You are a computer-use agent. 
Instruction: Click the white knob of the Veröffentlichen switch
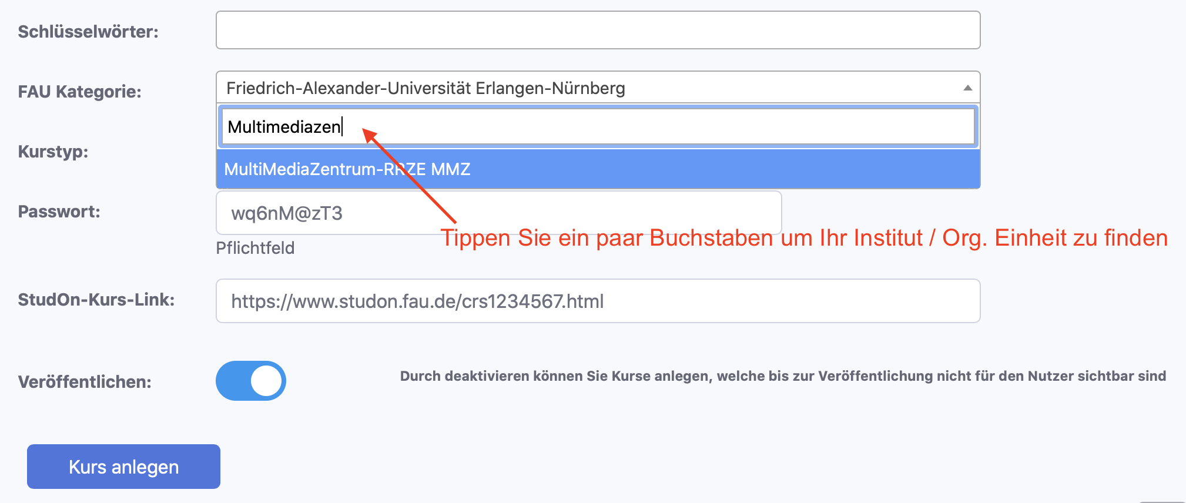click(x=267, y=381)
